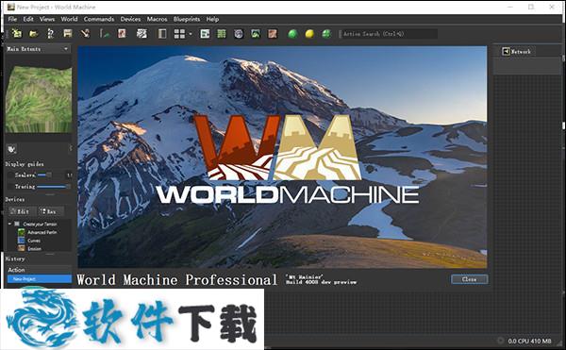Select the Advanced Perlin device label
Viewport: 566px width, 350px height.
[x=42, y=232]
